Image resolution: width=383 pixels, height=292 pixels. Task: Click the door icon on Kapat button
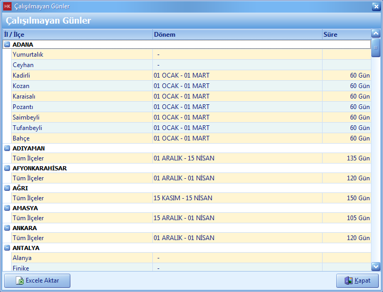click(x=348, y=280)
